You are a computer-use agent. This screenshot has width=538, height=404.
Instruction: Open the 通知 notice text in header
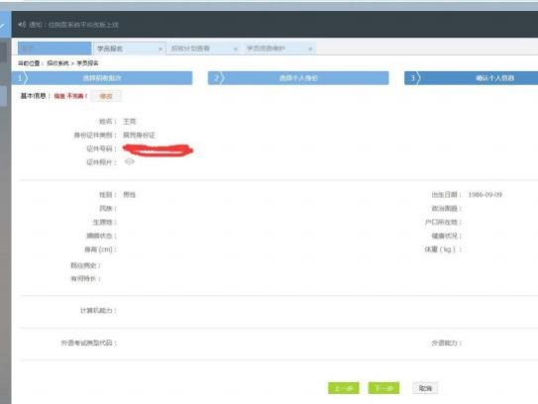pos(73,25)
